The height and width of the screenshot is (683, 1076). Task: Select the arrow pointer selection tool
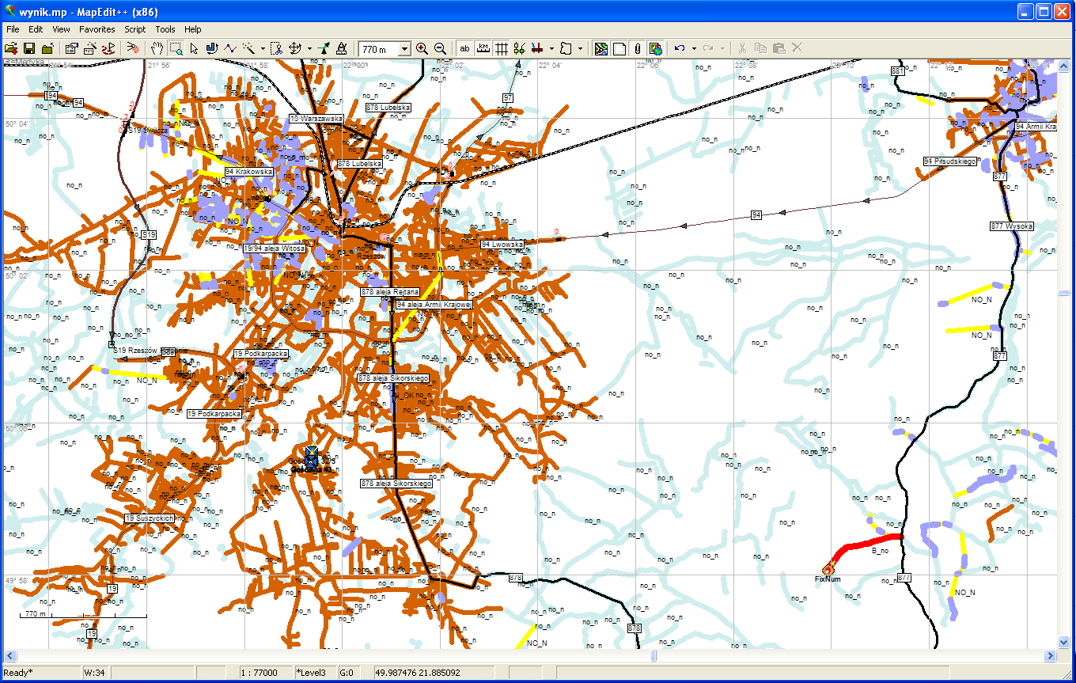point(194,48)
